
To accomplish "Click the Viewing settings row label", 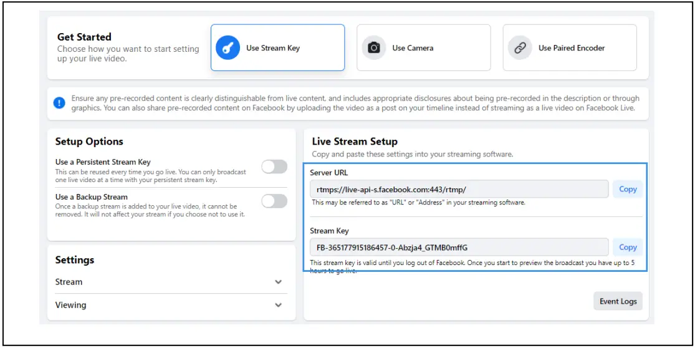I will tap(70, 305).
